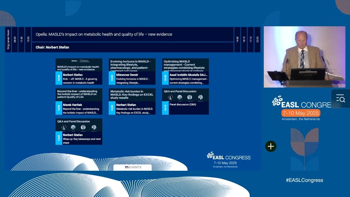Open the 14:25 Wrap-up key takeaways card
Viewport: 350px width, 197px height.
[79, 132]
